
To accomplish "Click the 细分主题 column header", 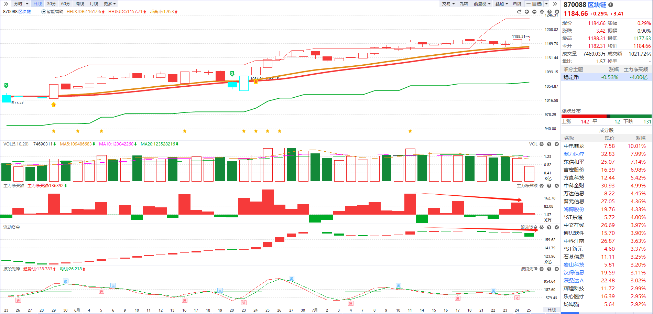I will click(573, 69).
